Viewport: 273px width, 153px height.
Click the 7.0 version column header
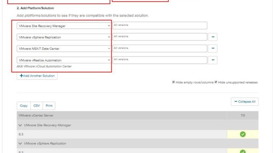243,115
